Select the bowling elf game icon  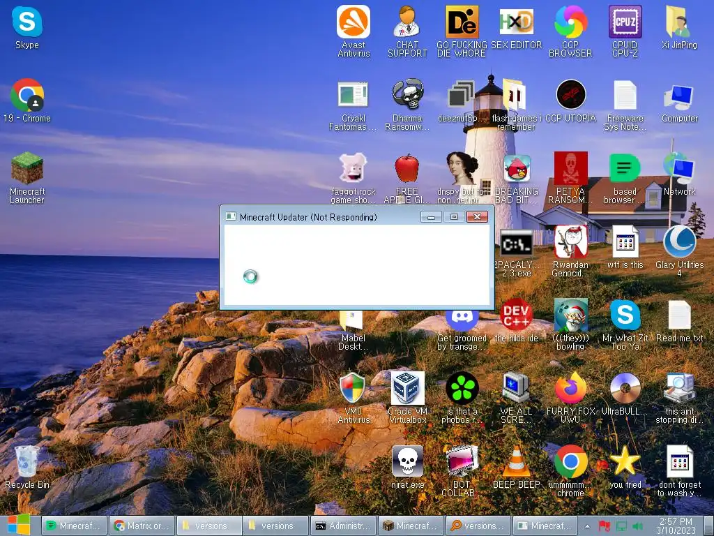click(x=570, y=325)
